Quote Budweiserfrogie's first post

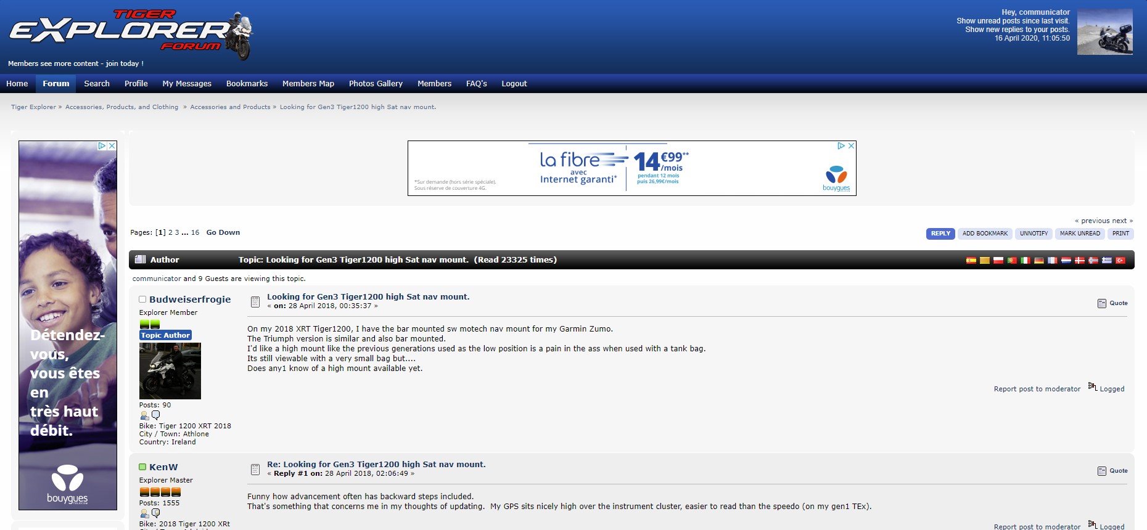tap(1112, 303)
